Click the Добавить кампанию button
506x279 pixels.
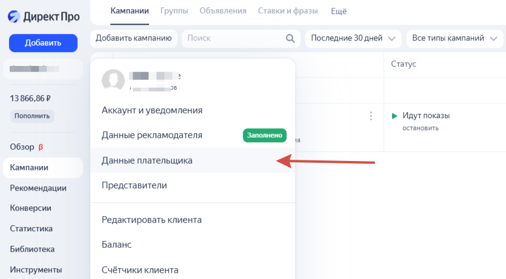pos(133,38)
